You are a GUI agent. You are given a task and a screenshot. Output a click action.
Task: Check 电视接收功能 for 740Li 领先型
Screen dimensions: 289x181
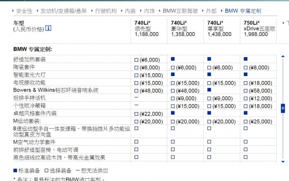(136, 83)
